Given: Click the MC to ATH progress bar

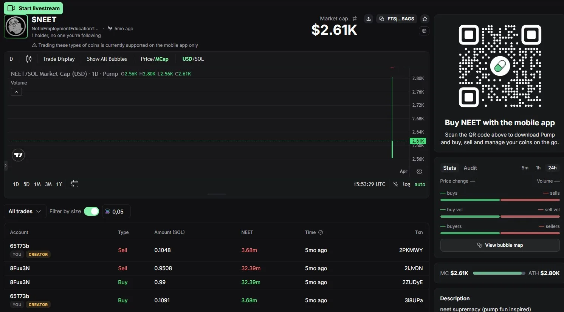Looking at the screenshot, I should pyautogui.click(x=499, y=273).
